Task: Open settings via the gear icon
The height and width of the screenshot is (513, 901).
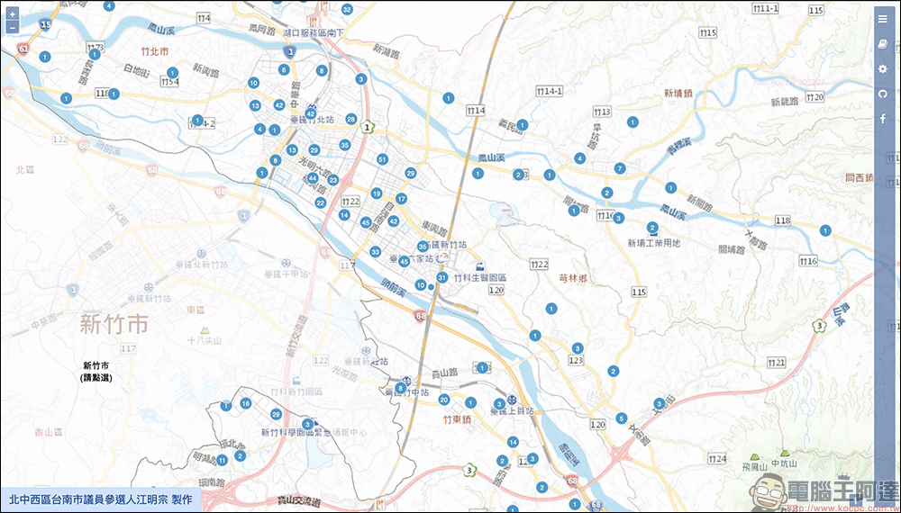Action: 882,69
